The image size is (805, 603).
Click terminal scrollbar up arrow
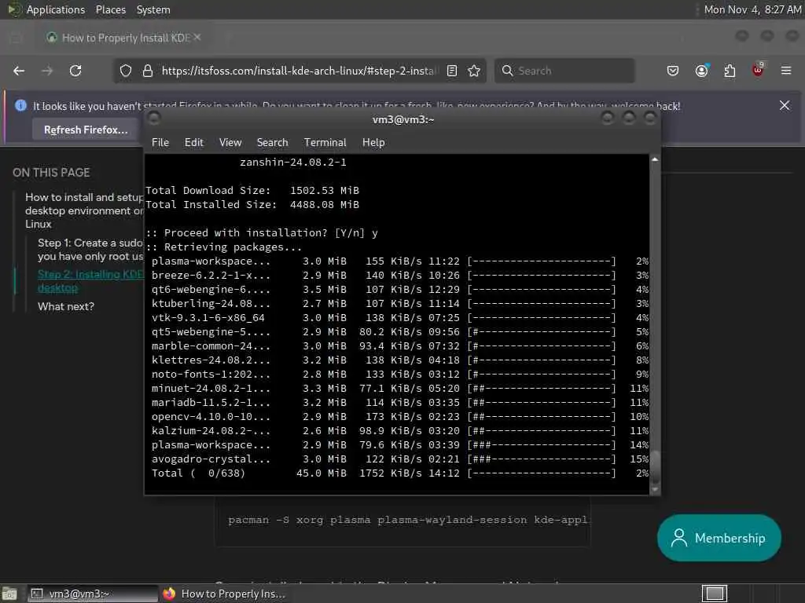655,159
